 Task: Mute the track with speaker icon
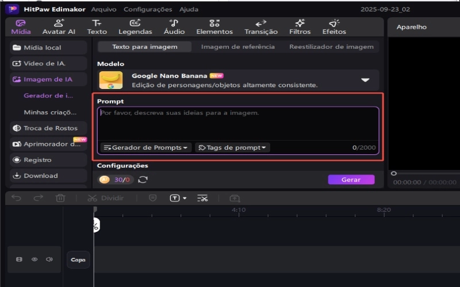coord(49,259)
